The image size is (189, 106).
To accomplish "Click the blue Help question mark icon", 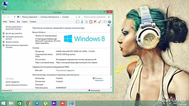I will (x=110, y=22).
